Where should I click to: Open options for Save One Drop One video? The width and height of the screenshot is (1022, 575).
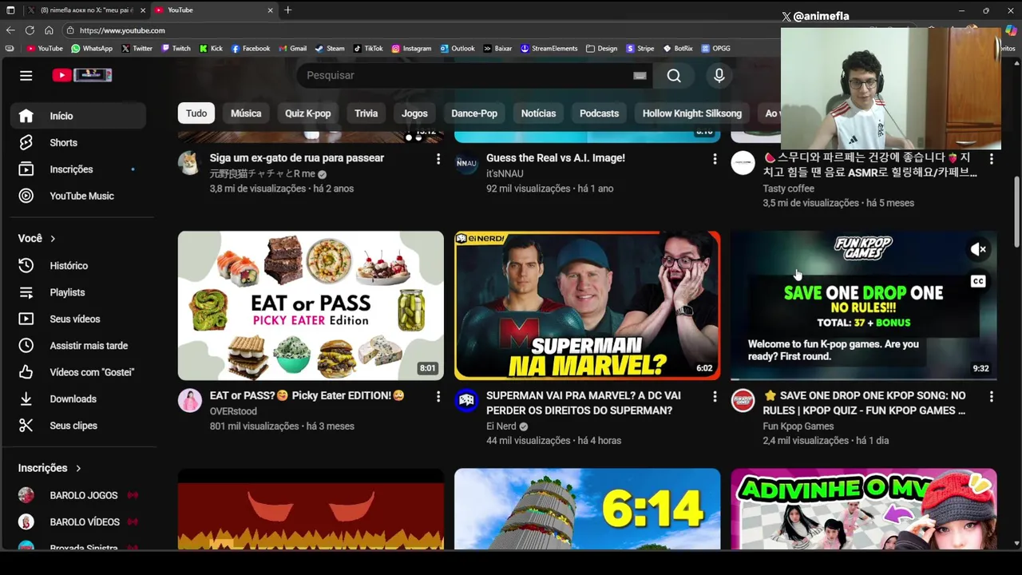991,396
